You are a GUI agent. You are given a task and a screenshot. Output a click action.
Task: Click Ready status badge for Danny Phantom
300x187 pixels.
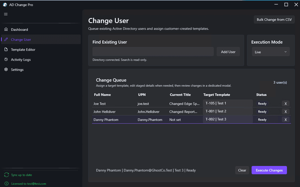tap(262, 120)
